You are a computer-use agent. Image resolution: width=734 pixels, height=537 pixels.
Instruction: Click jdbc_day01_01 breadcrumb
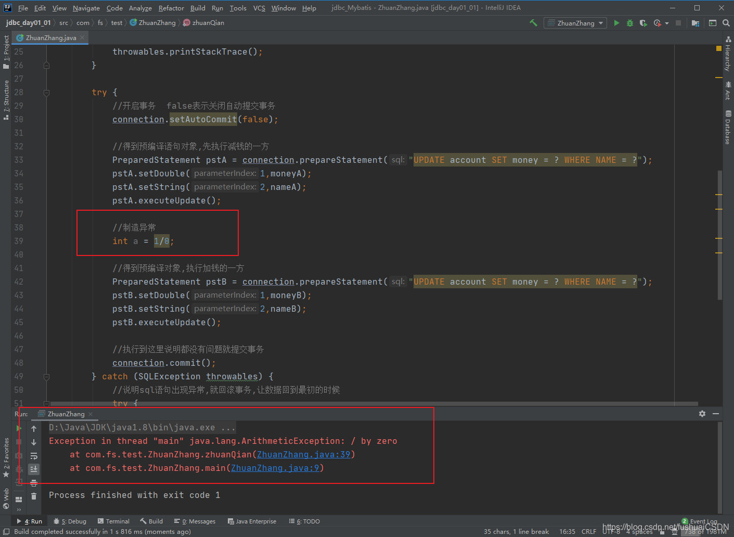tap(29, 23)
